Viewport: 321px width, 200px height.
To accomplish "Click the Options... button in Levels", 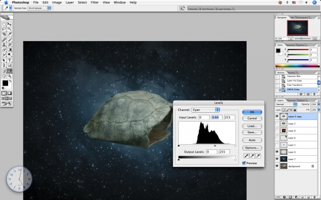I will click(252, 148).
